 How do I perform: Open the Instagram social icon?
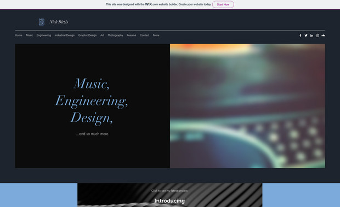coord(317,36)
